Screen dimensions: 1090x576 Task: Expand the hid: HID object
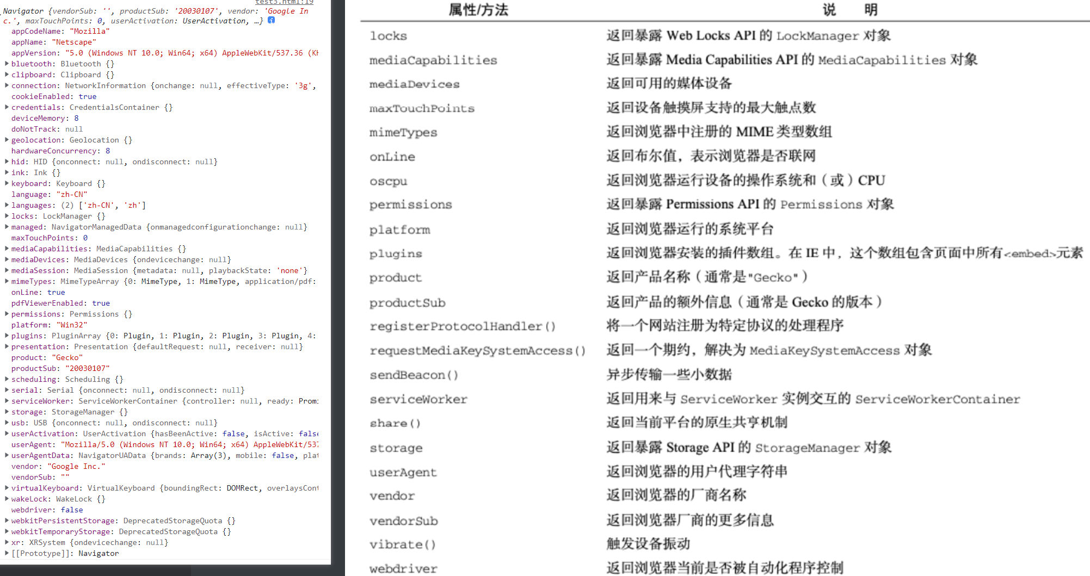(7, 162)
